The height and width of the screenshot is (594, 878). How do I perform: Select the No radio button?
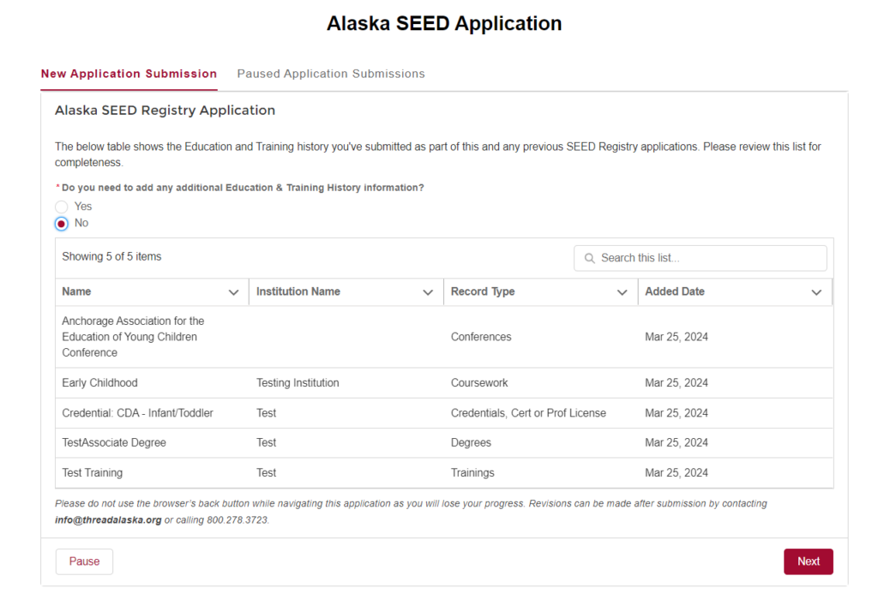pyautogui.click(x=62, y=224)
